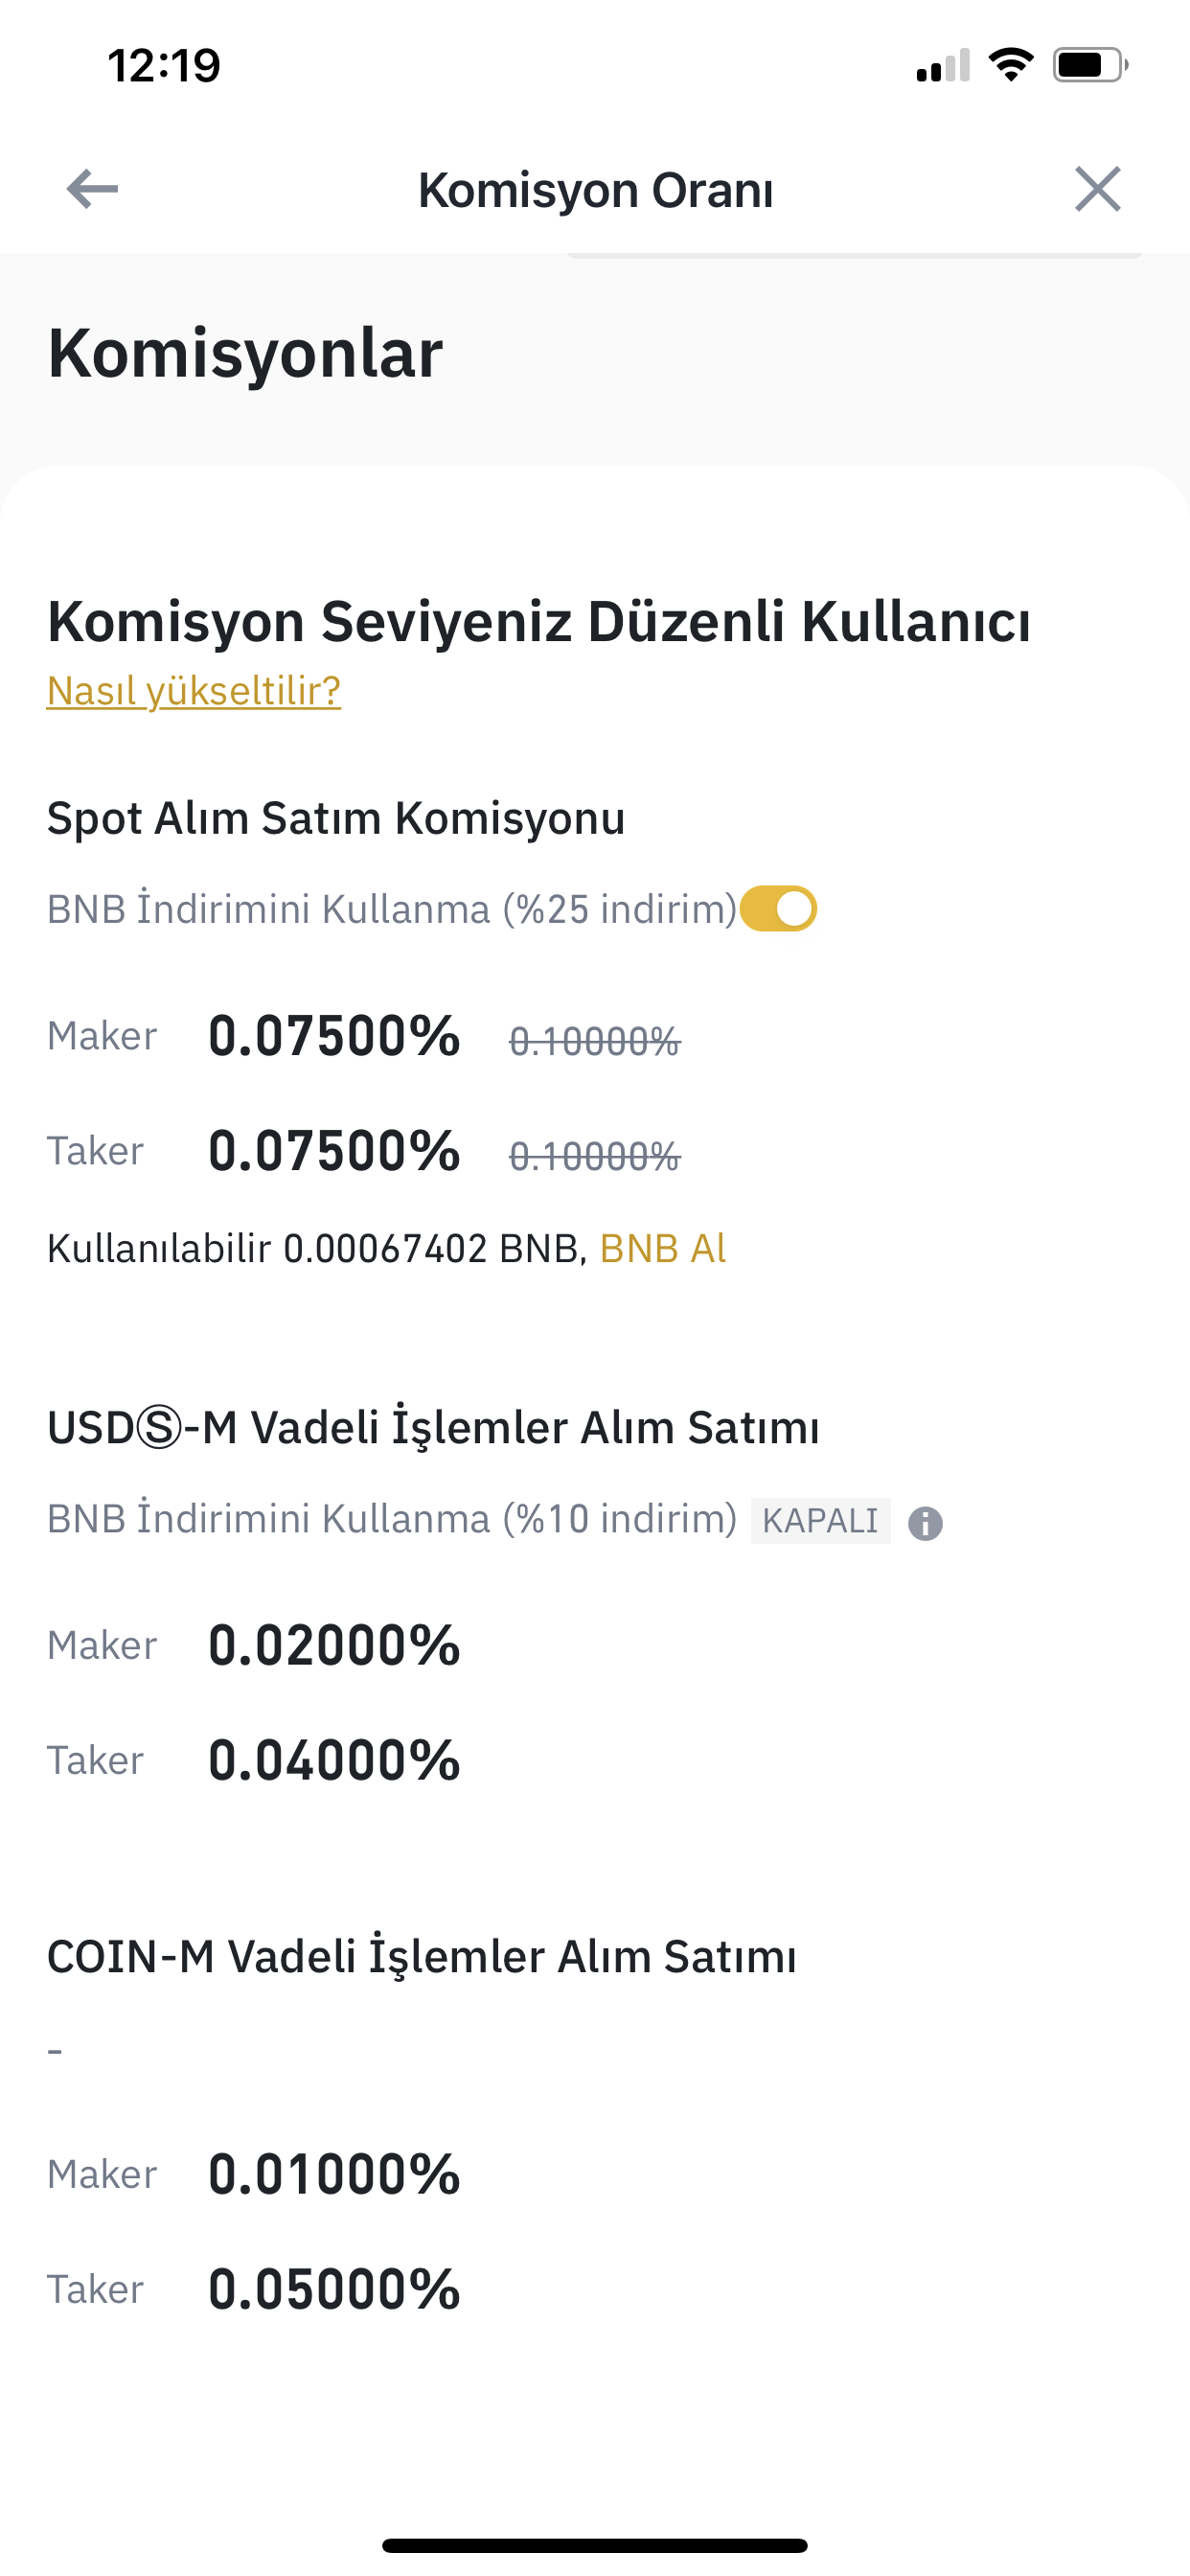Tap the Wi-Fi status icon

coord(1011,65)
